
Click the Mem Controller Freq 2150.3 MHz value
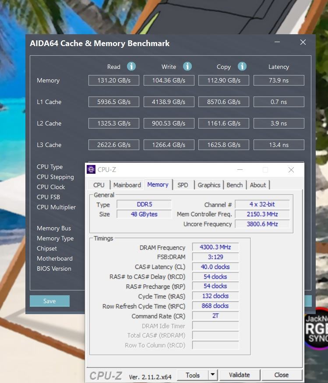262,214
